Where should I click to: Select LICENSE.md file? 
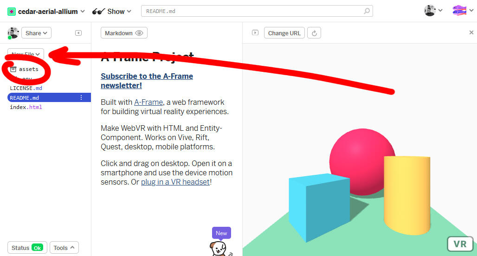(26, 88)
